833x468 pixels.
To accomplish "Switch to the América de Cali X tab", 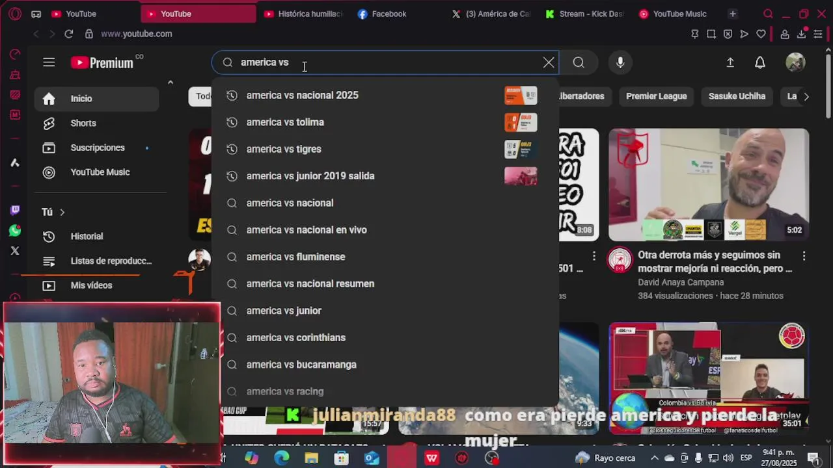I will (x=491, y=14).
